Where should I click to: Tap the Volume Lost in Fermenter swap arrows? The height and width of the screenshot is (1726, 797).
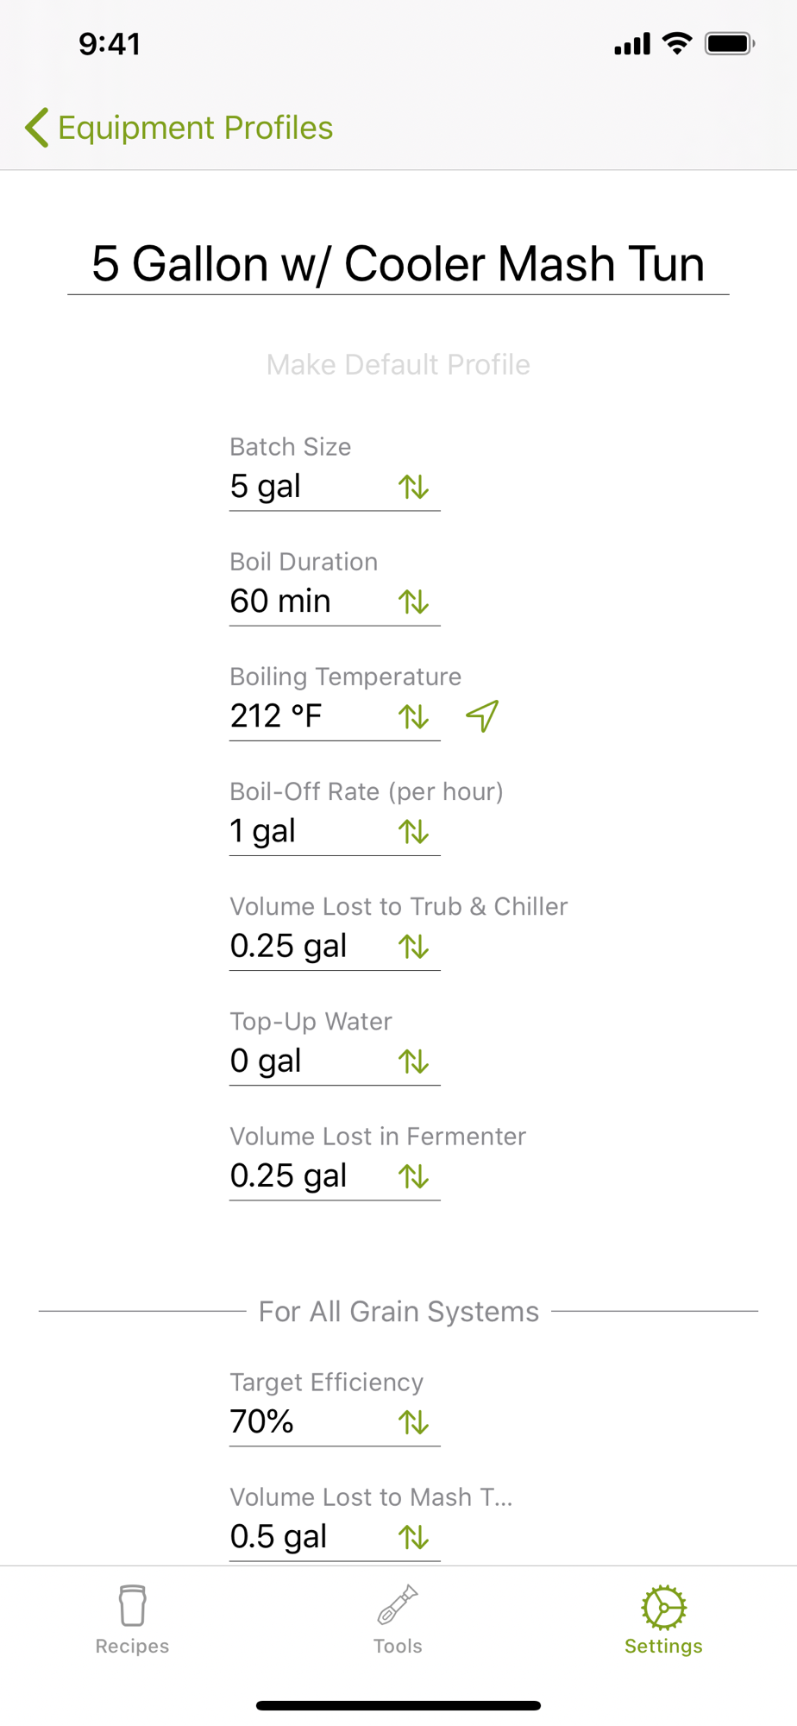click(x=414, y=1176)
